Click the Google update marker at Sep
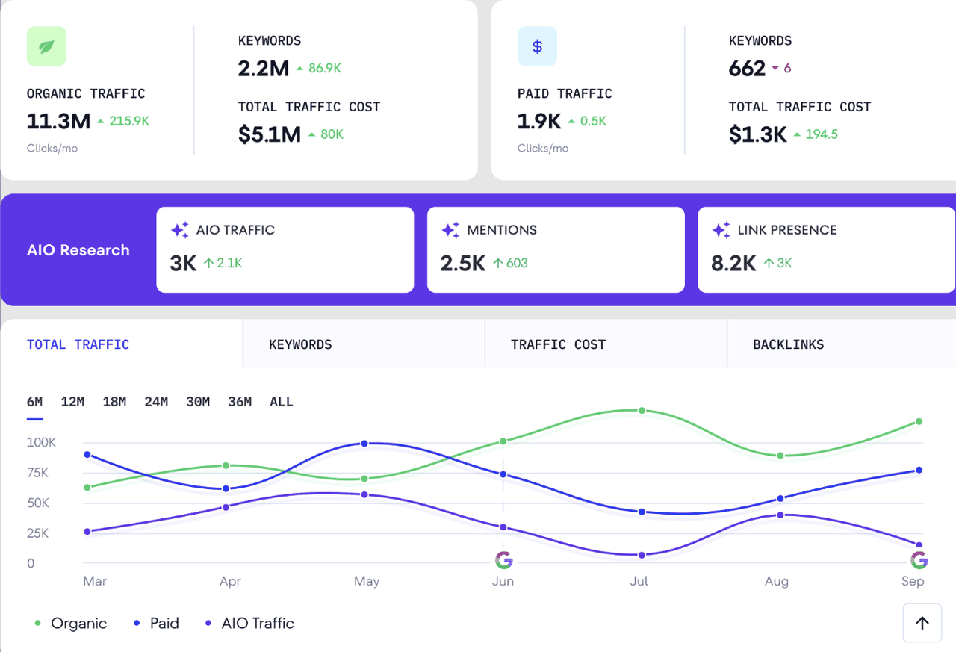Screen dimensions: 956x652 [x=919, y=559]
